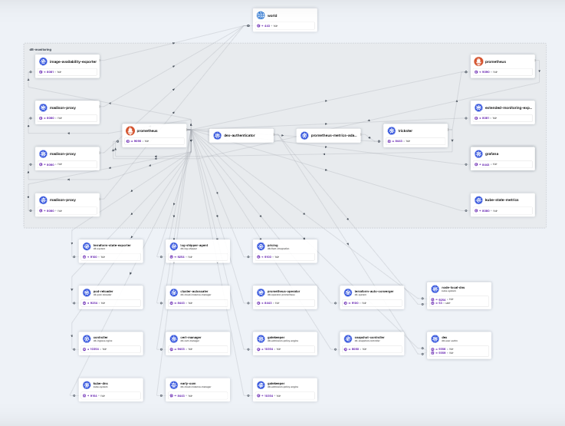The width and height of the screenshot is (565, 426).
Task: Click the trickster card title
Action: [x=406, y=131]
